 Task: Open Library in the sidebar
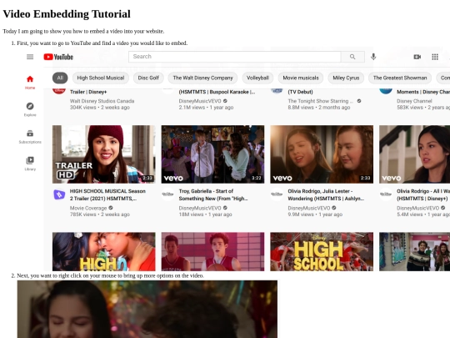point(30,164)
